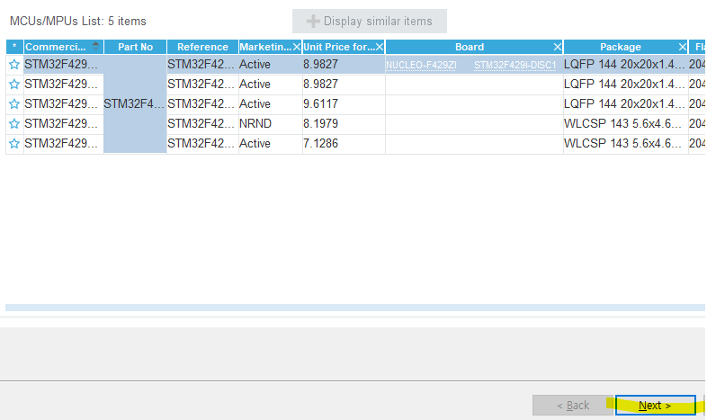Star the second row with price 8.9827

coord(14,85)
